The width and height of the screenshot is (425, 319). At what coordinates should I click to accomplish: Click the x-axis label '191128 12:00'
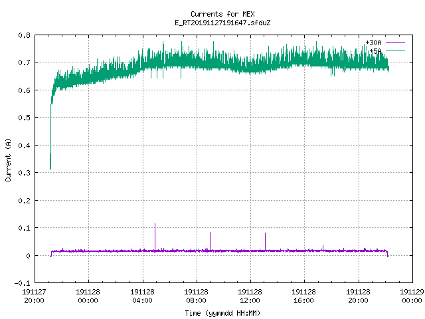point(250,296)
